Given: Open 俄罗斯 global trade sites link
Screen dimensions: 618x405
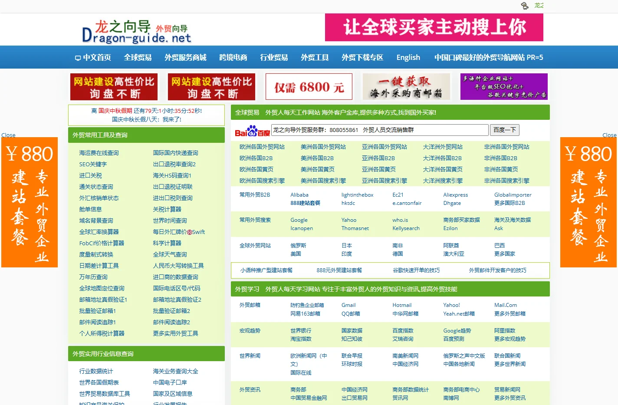Looking at the screenshot, I should [x=298, y=245].
